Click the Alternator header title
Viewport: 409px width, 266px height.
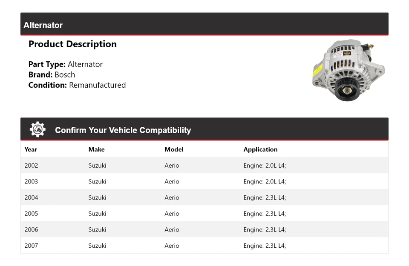(43, 25)
